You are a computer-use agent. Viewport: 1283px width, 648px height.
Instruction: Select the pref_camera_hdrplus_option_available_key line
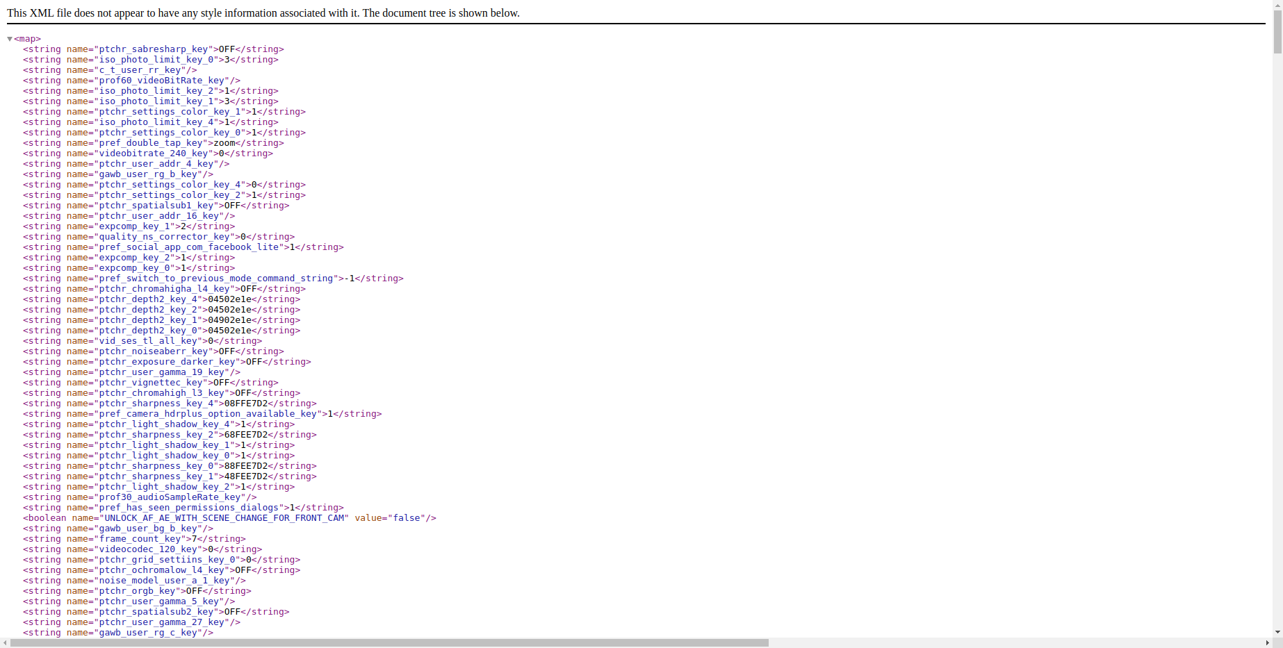click(202, 414)
